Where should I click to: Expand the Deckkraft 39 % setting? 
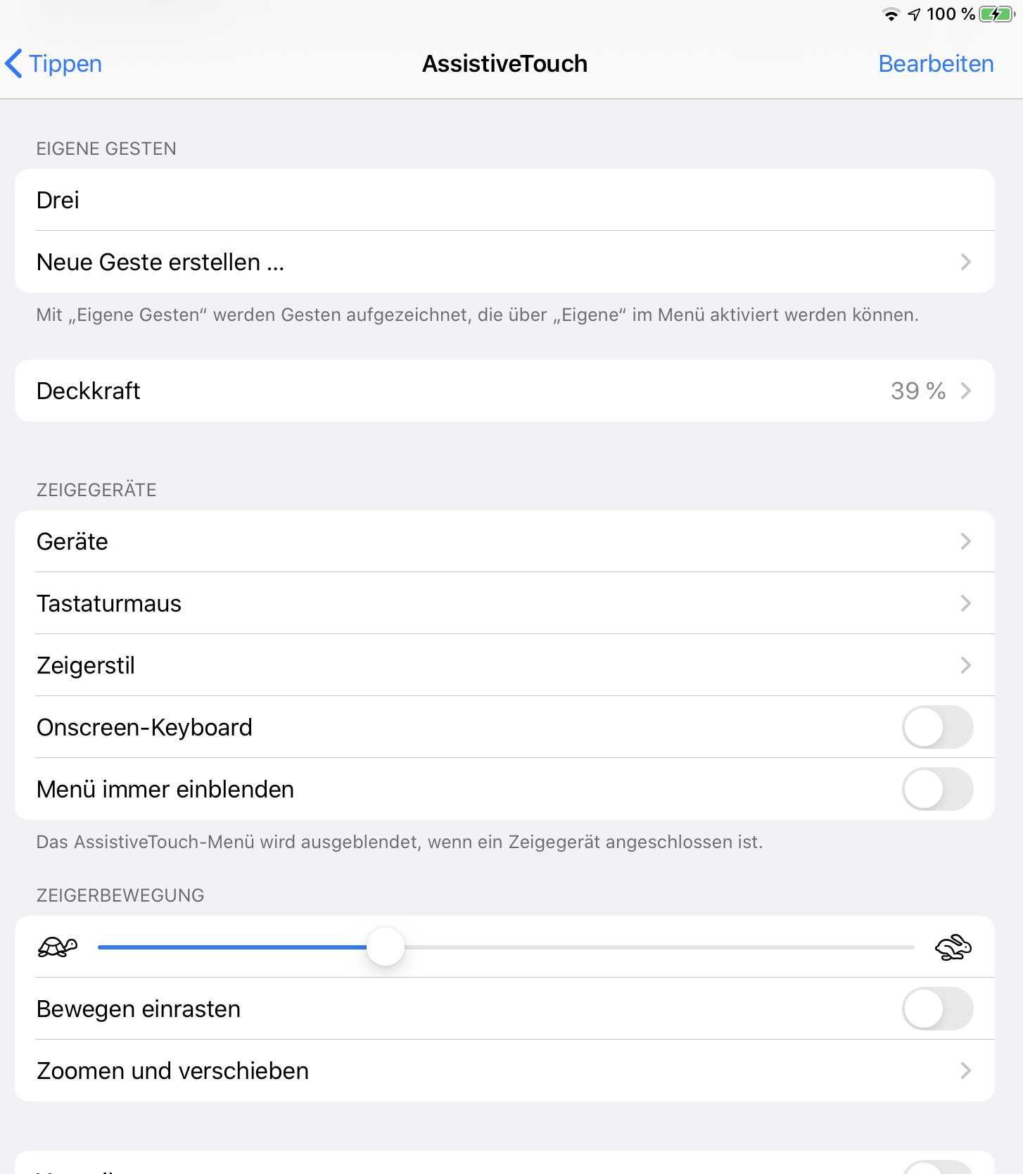(929, 391)
